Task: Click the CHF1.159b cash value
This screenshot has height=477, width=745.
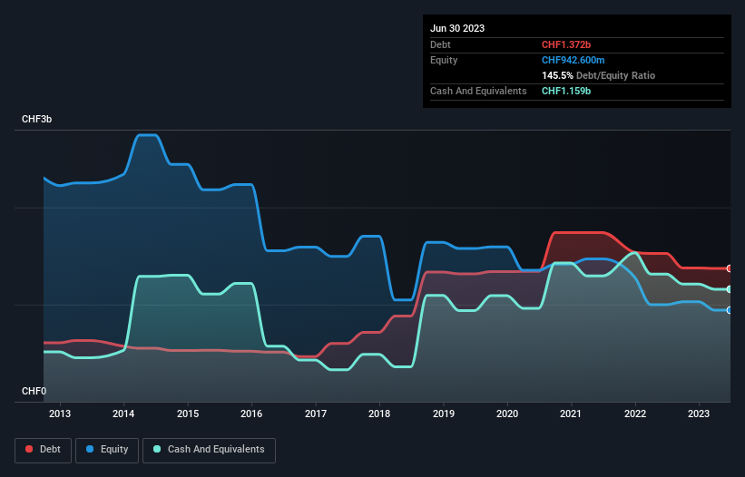Action: (566, 91)
